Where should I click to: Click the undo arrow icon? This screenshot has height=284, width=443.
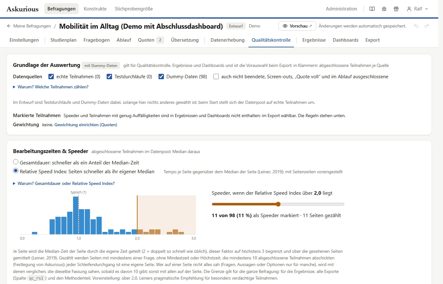[416, 26]
